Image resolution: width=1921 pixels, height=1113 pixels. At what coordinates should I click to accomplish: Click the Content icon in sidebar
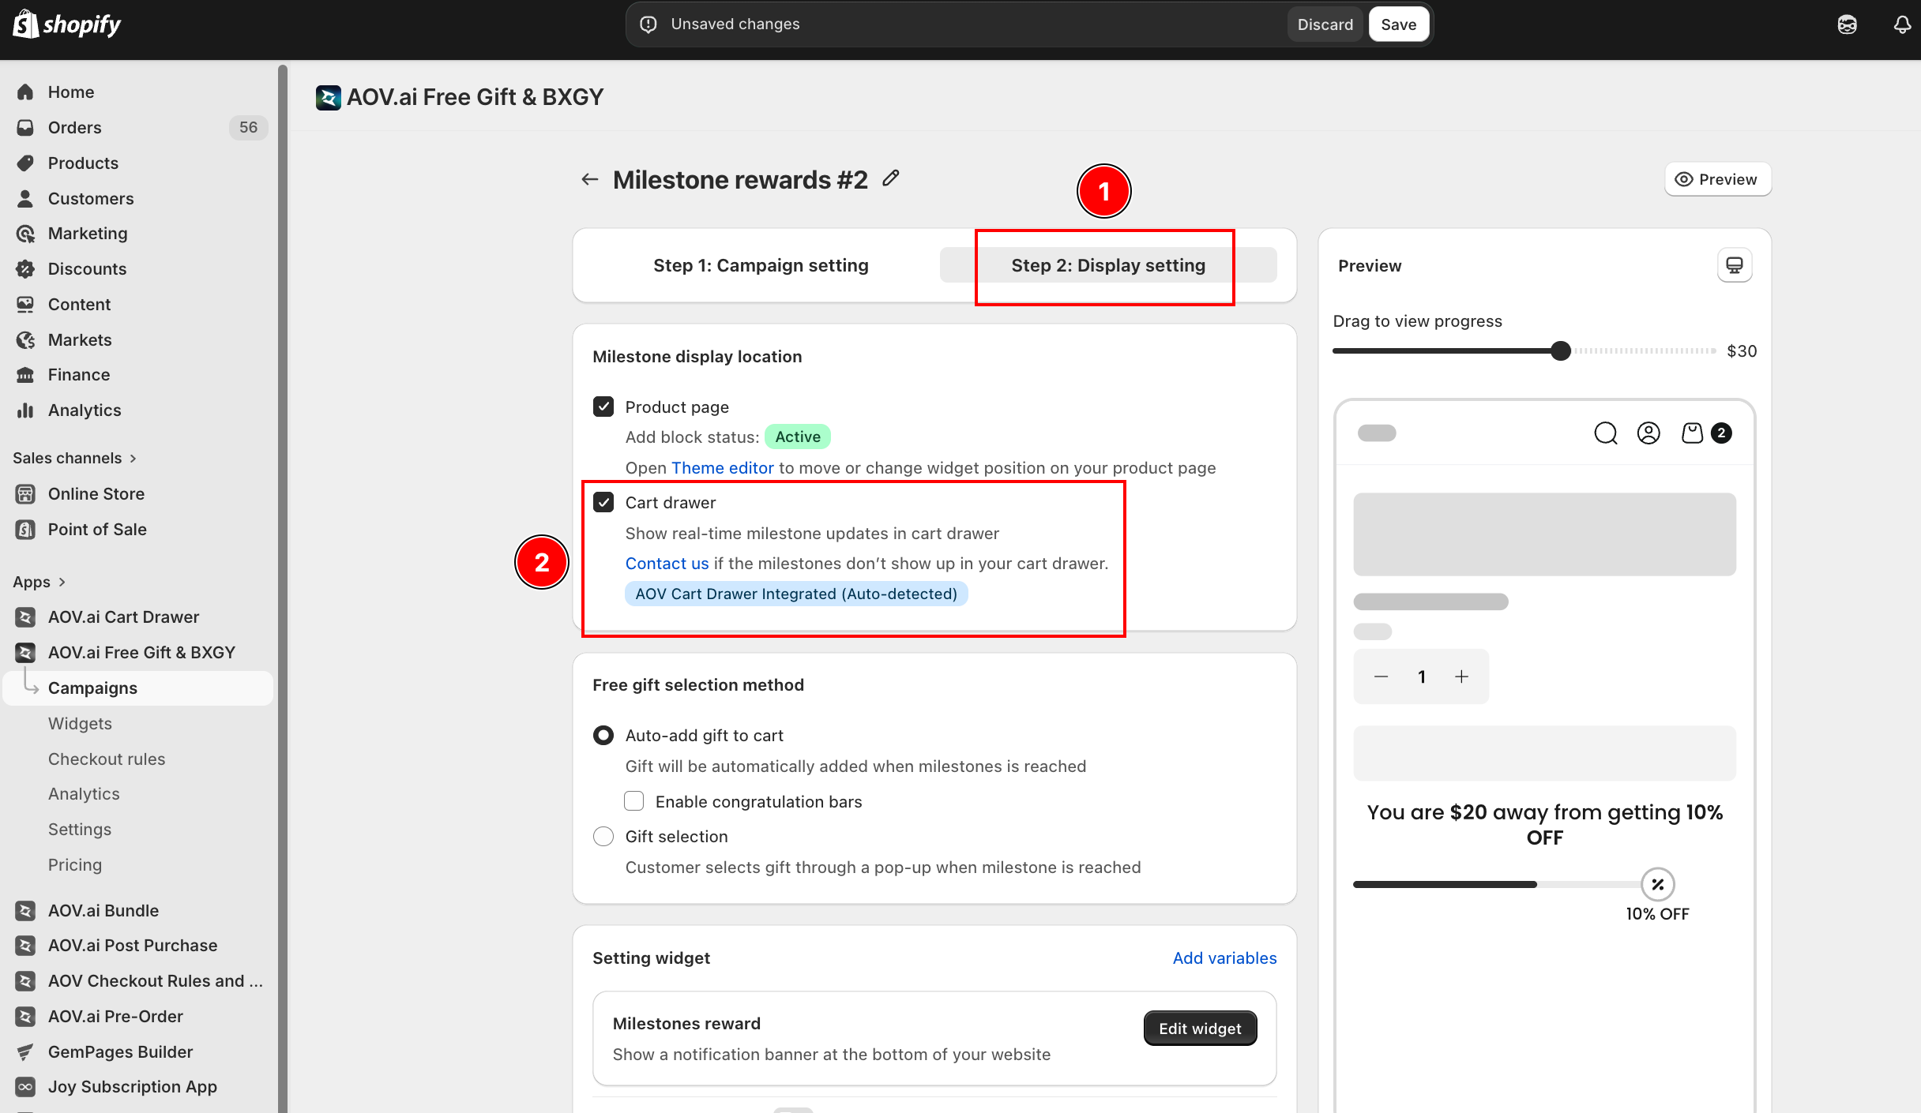click(x=25, y=305)
